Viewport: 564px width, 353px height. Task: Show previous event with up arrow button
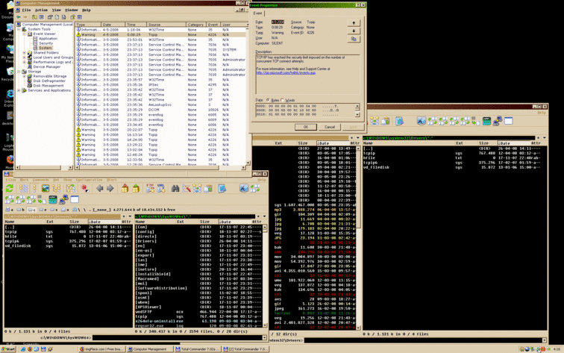[x=354, y=22]
